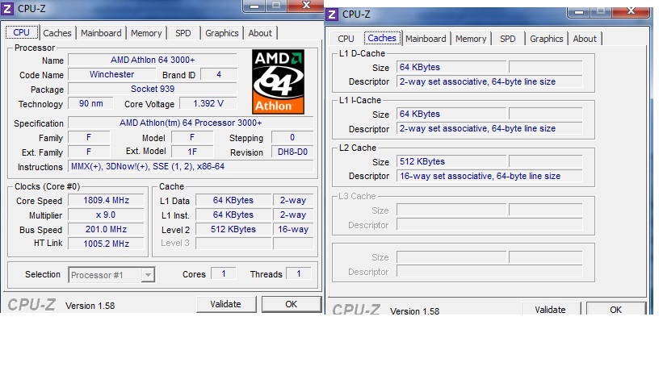Click L2 Cache 16-way descriptor field
Screen dimensions: 659x371
click(x=489, y=177)
